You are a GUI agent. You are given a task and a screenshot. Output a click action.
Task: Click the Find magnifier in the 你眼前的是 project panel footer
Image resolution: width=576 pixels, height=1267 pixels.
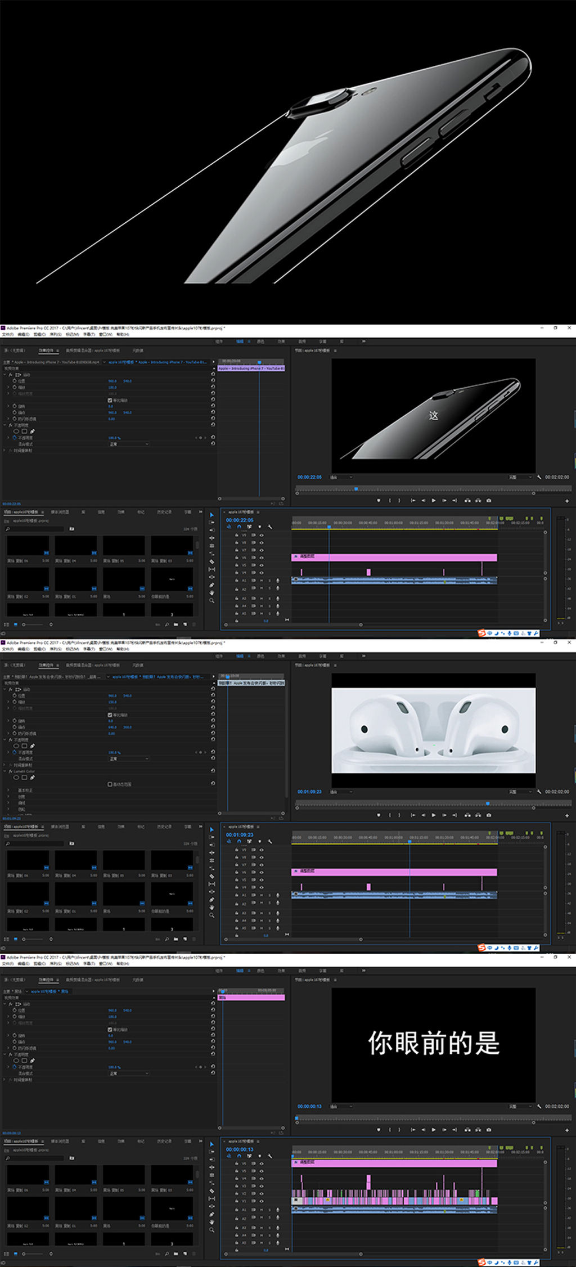pyautogui.click(x=166, y=1253)
